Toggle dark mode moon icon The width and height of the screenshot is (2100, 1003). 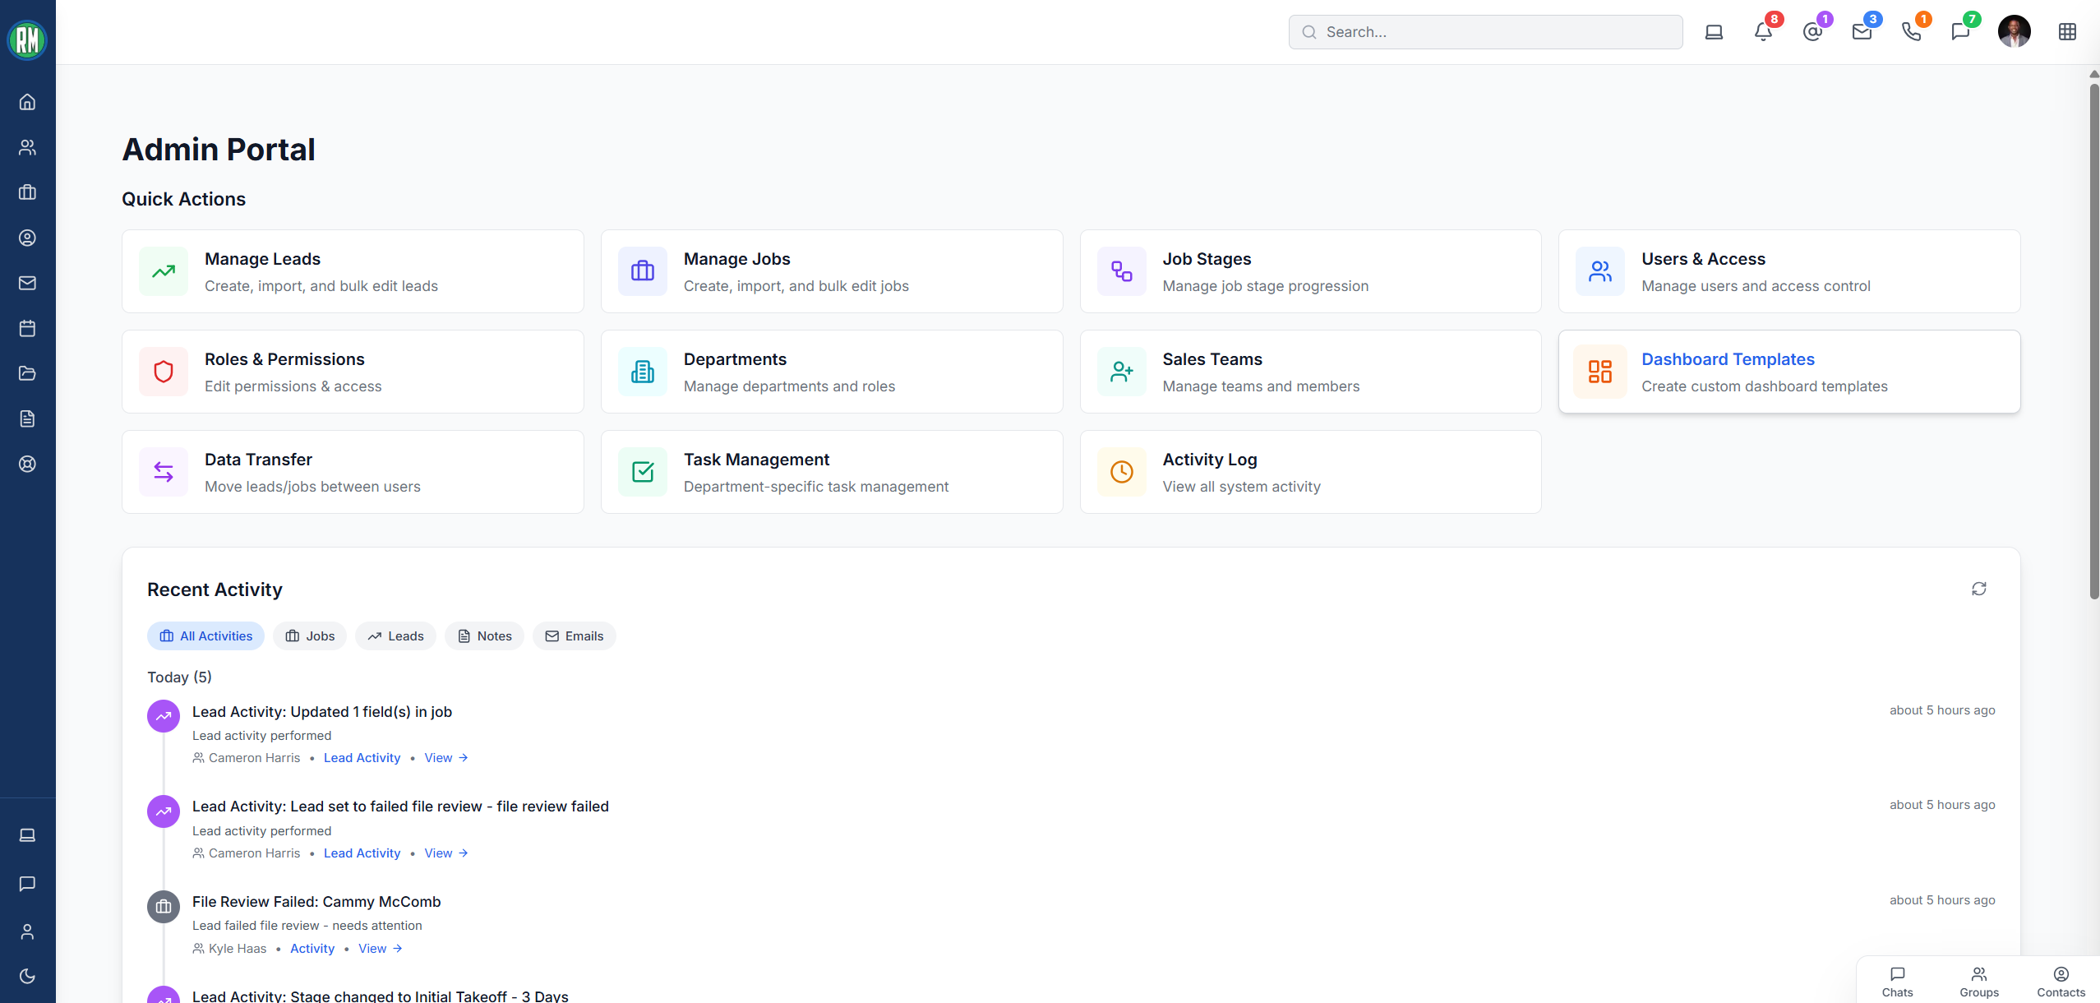27,976
